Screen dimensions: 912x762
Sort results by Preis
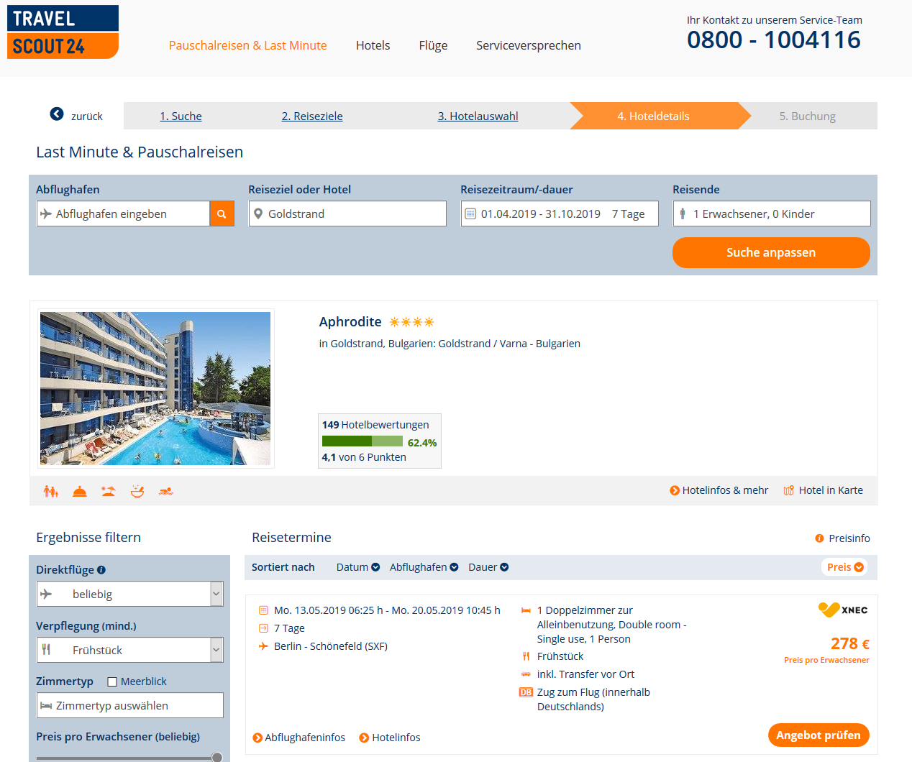(x=845, y=567)
